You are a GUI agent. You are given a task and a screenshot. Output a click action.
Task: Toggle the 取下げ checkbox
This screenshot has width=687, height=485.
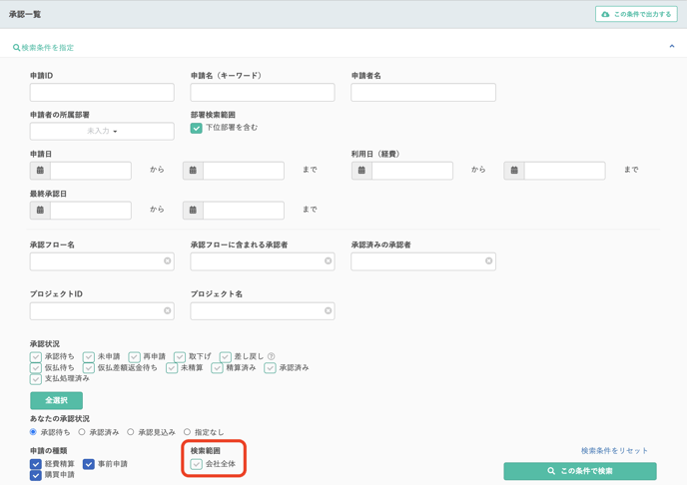(180, 356)
